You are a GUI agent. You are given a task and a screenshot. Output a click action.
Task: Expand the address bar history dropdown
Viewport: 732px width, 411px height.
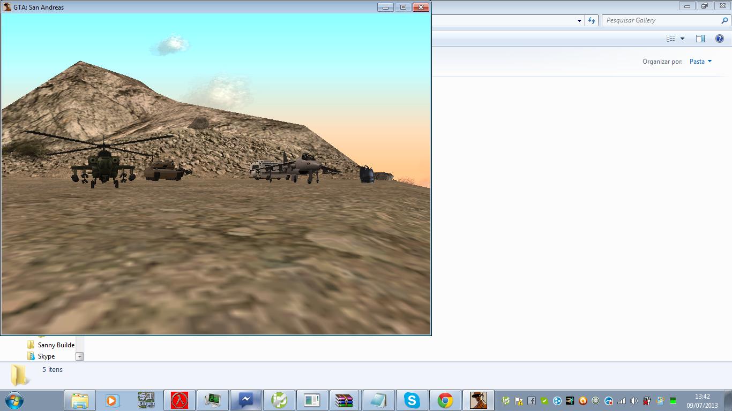579,20
